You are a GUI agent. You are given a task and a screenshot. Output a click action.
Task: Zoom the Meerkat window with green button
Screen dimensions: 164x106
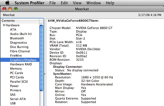coord(16,9)
